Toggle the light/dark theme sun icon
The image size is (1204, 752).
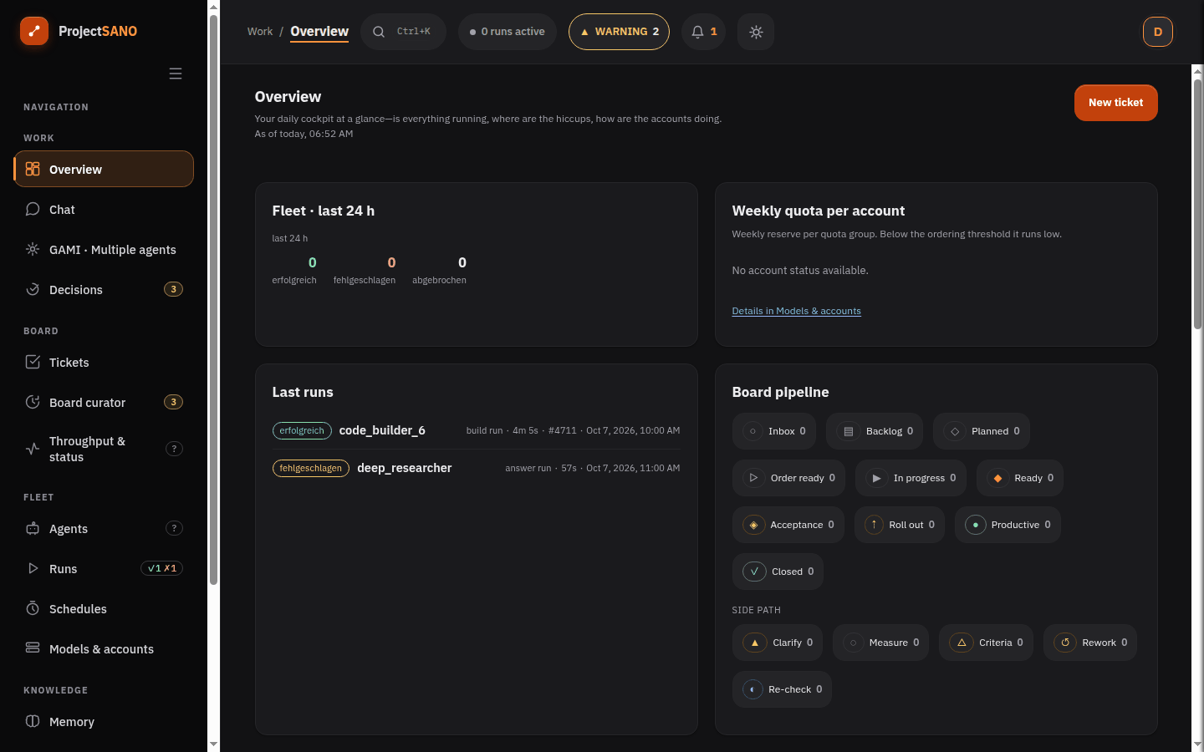756,32
